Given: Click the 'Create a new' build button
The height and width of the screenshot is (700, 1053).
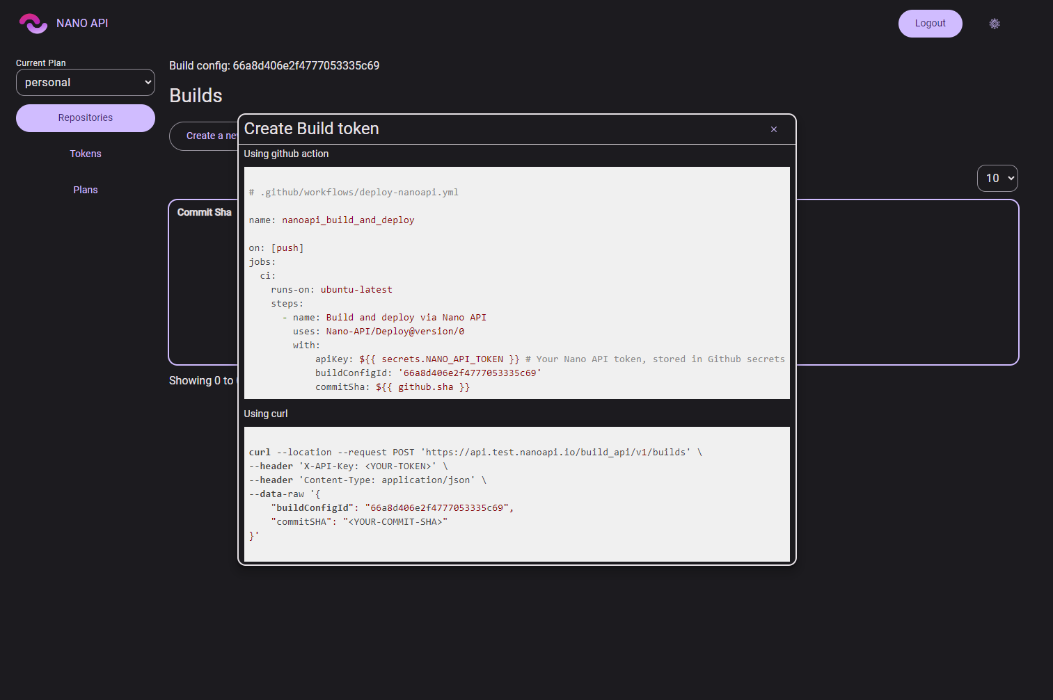Looking at the screenshot, I should click(204, 136).
